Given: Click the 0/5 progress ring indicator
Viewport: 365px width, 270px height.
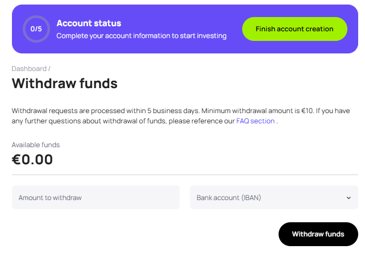Looking at the screenshot, I should 36,29.
